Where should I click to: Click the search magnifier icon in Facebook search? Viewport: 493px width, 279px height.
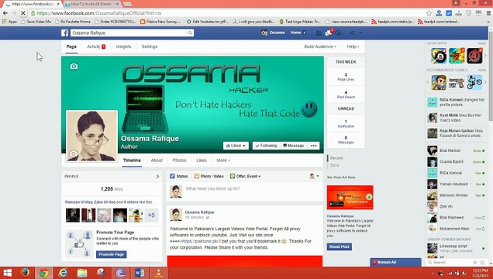pos(190,33)
